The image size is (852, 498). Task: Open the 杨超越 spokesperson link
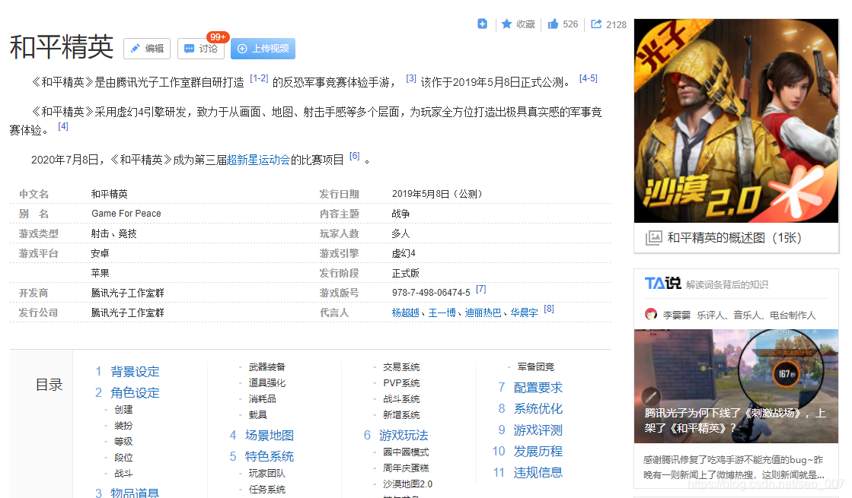pyautogui.click(x=405, y=312)
